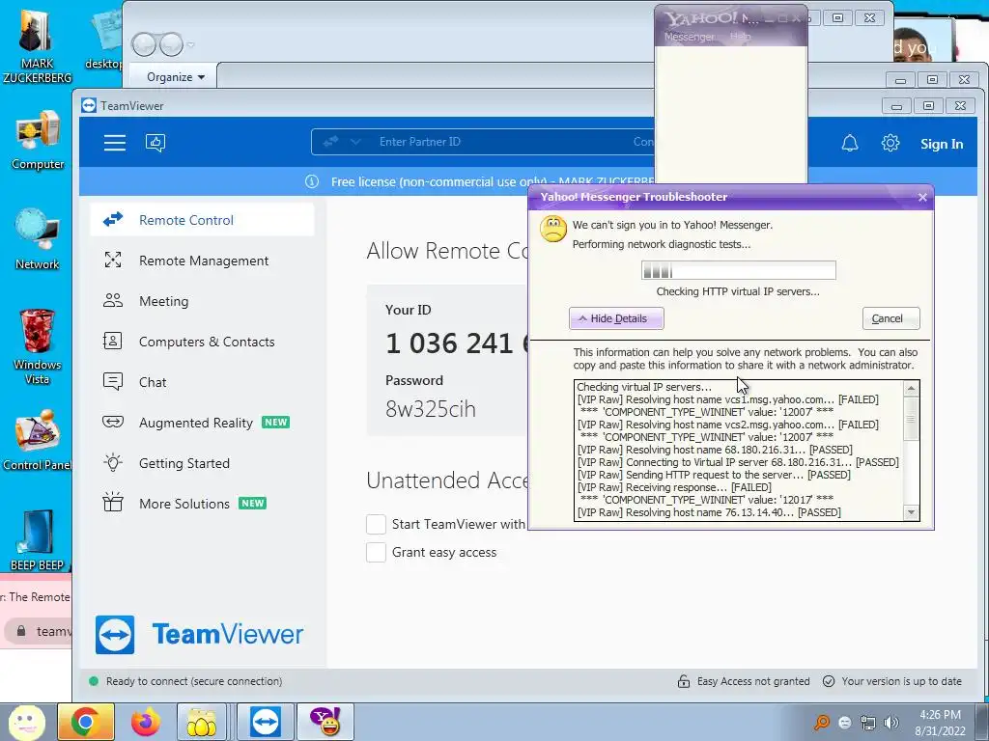Open Help menu in Yahoo Messenger window
989x741 pixels.
pos(741,37)
